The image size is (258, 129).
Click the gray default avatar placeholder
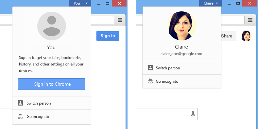pyautogui.click(x=52, y=26)
